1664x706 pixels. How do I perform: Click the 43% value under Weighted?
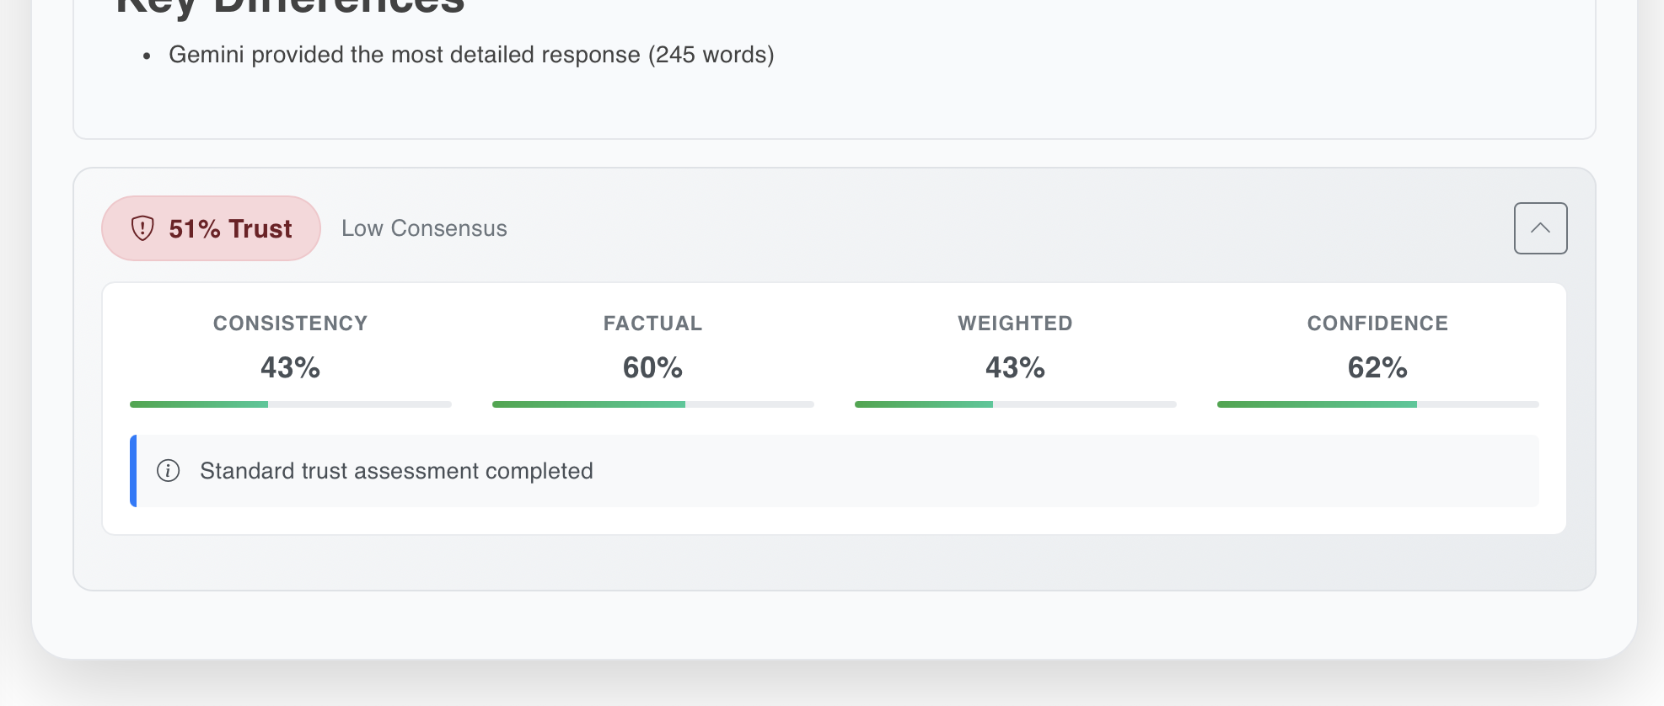(1015, 367)
